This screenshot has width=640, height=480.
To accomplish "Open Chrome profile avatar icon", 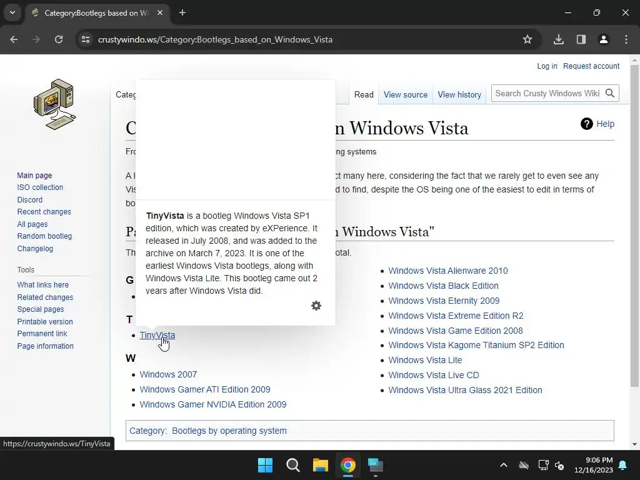I will [x=604, y=39].
